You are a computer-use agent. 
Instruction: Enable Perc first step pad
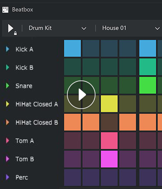[72, 178]
